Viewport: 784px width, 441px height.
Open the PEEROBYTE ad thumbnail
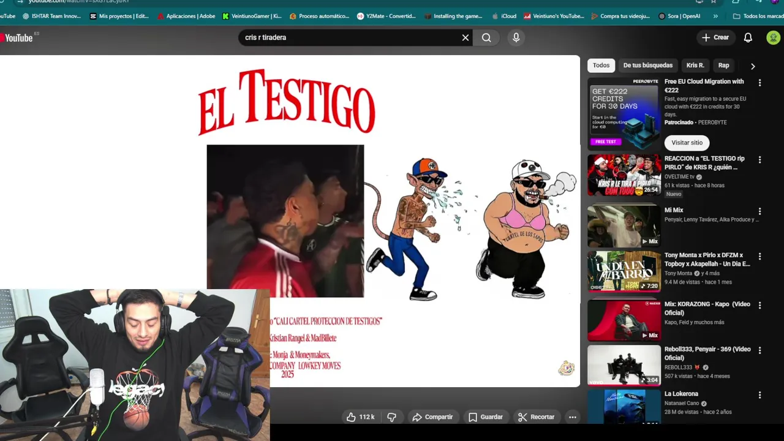coord(624,114)
